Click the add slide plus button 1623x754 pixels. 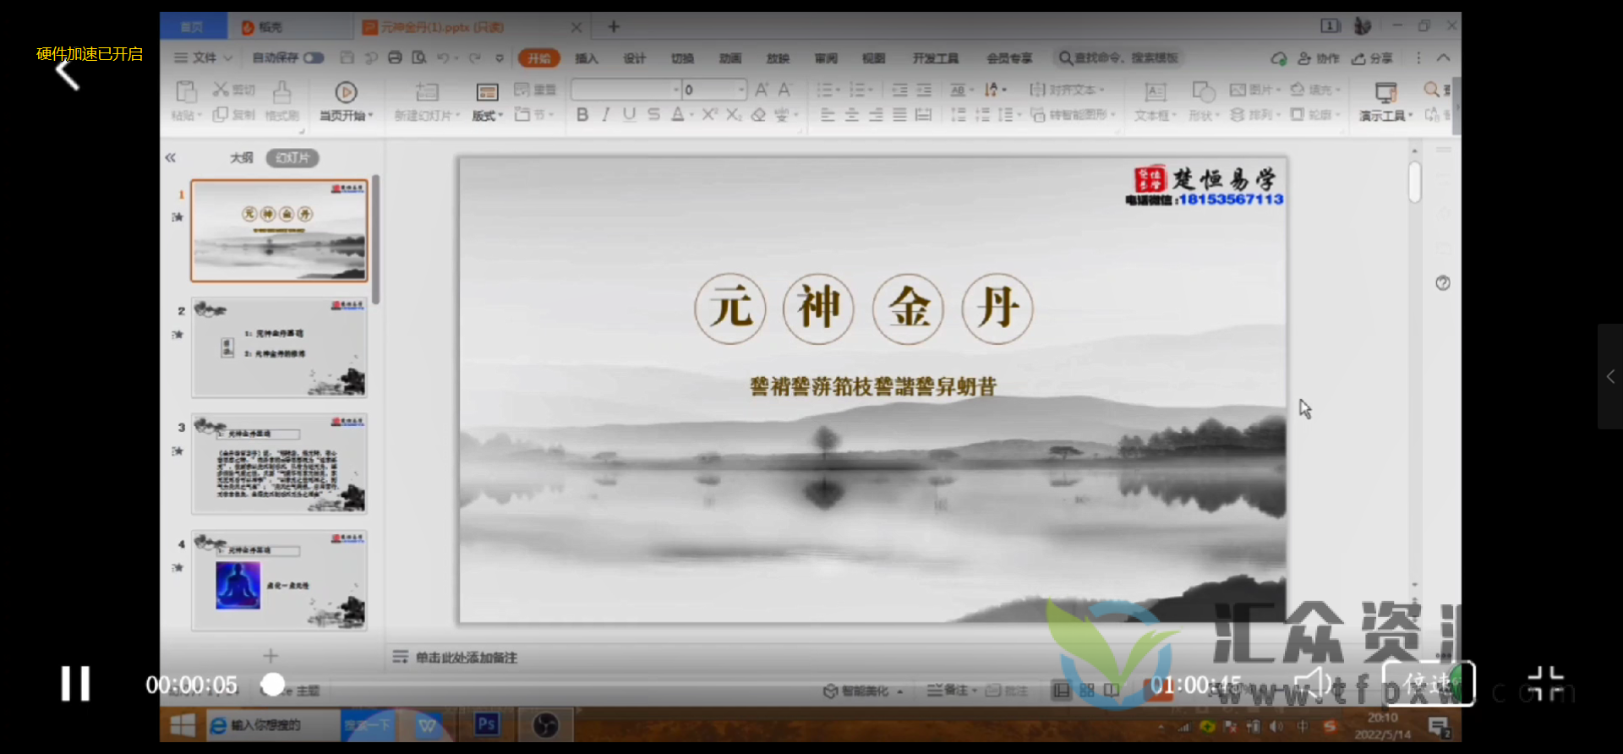click(x=270, y=656)
